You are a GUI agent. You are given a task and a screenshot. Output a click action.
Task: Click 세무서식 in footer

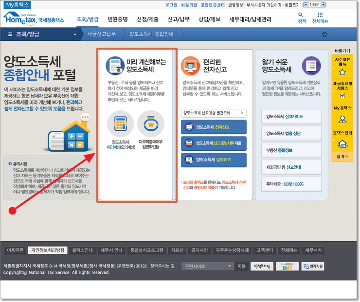coord(313,250)
